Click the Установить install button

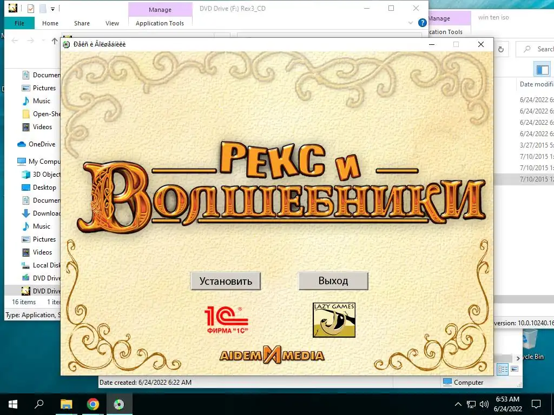226,281
